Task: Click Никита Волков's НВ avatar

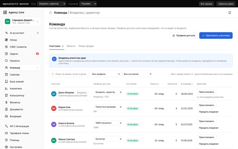Action: tap(54, 124)
